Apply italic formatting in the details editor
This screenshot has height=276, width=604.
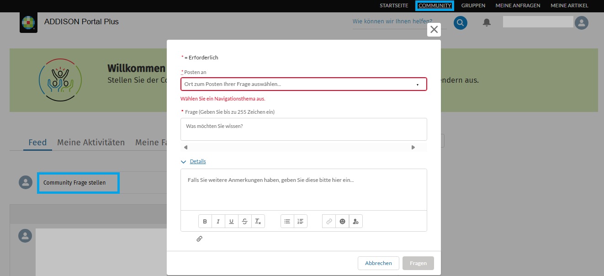(218, 222)
